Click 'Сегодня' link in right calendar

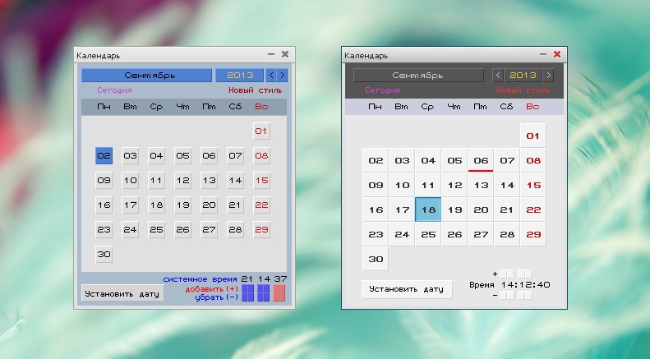coord(382,90)
